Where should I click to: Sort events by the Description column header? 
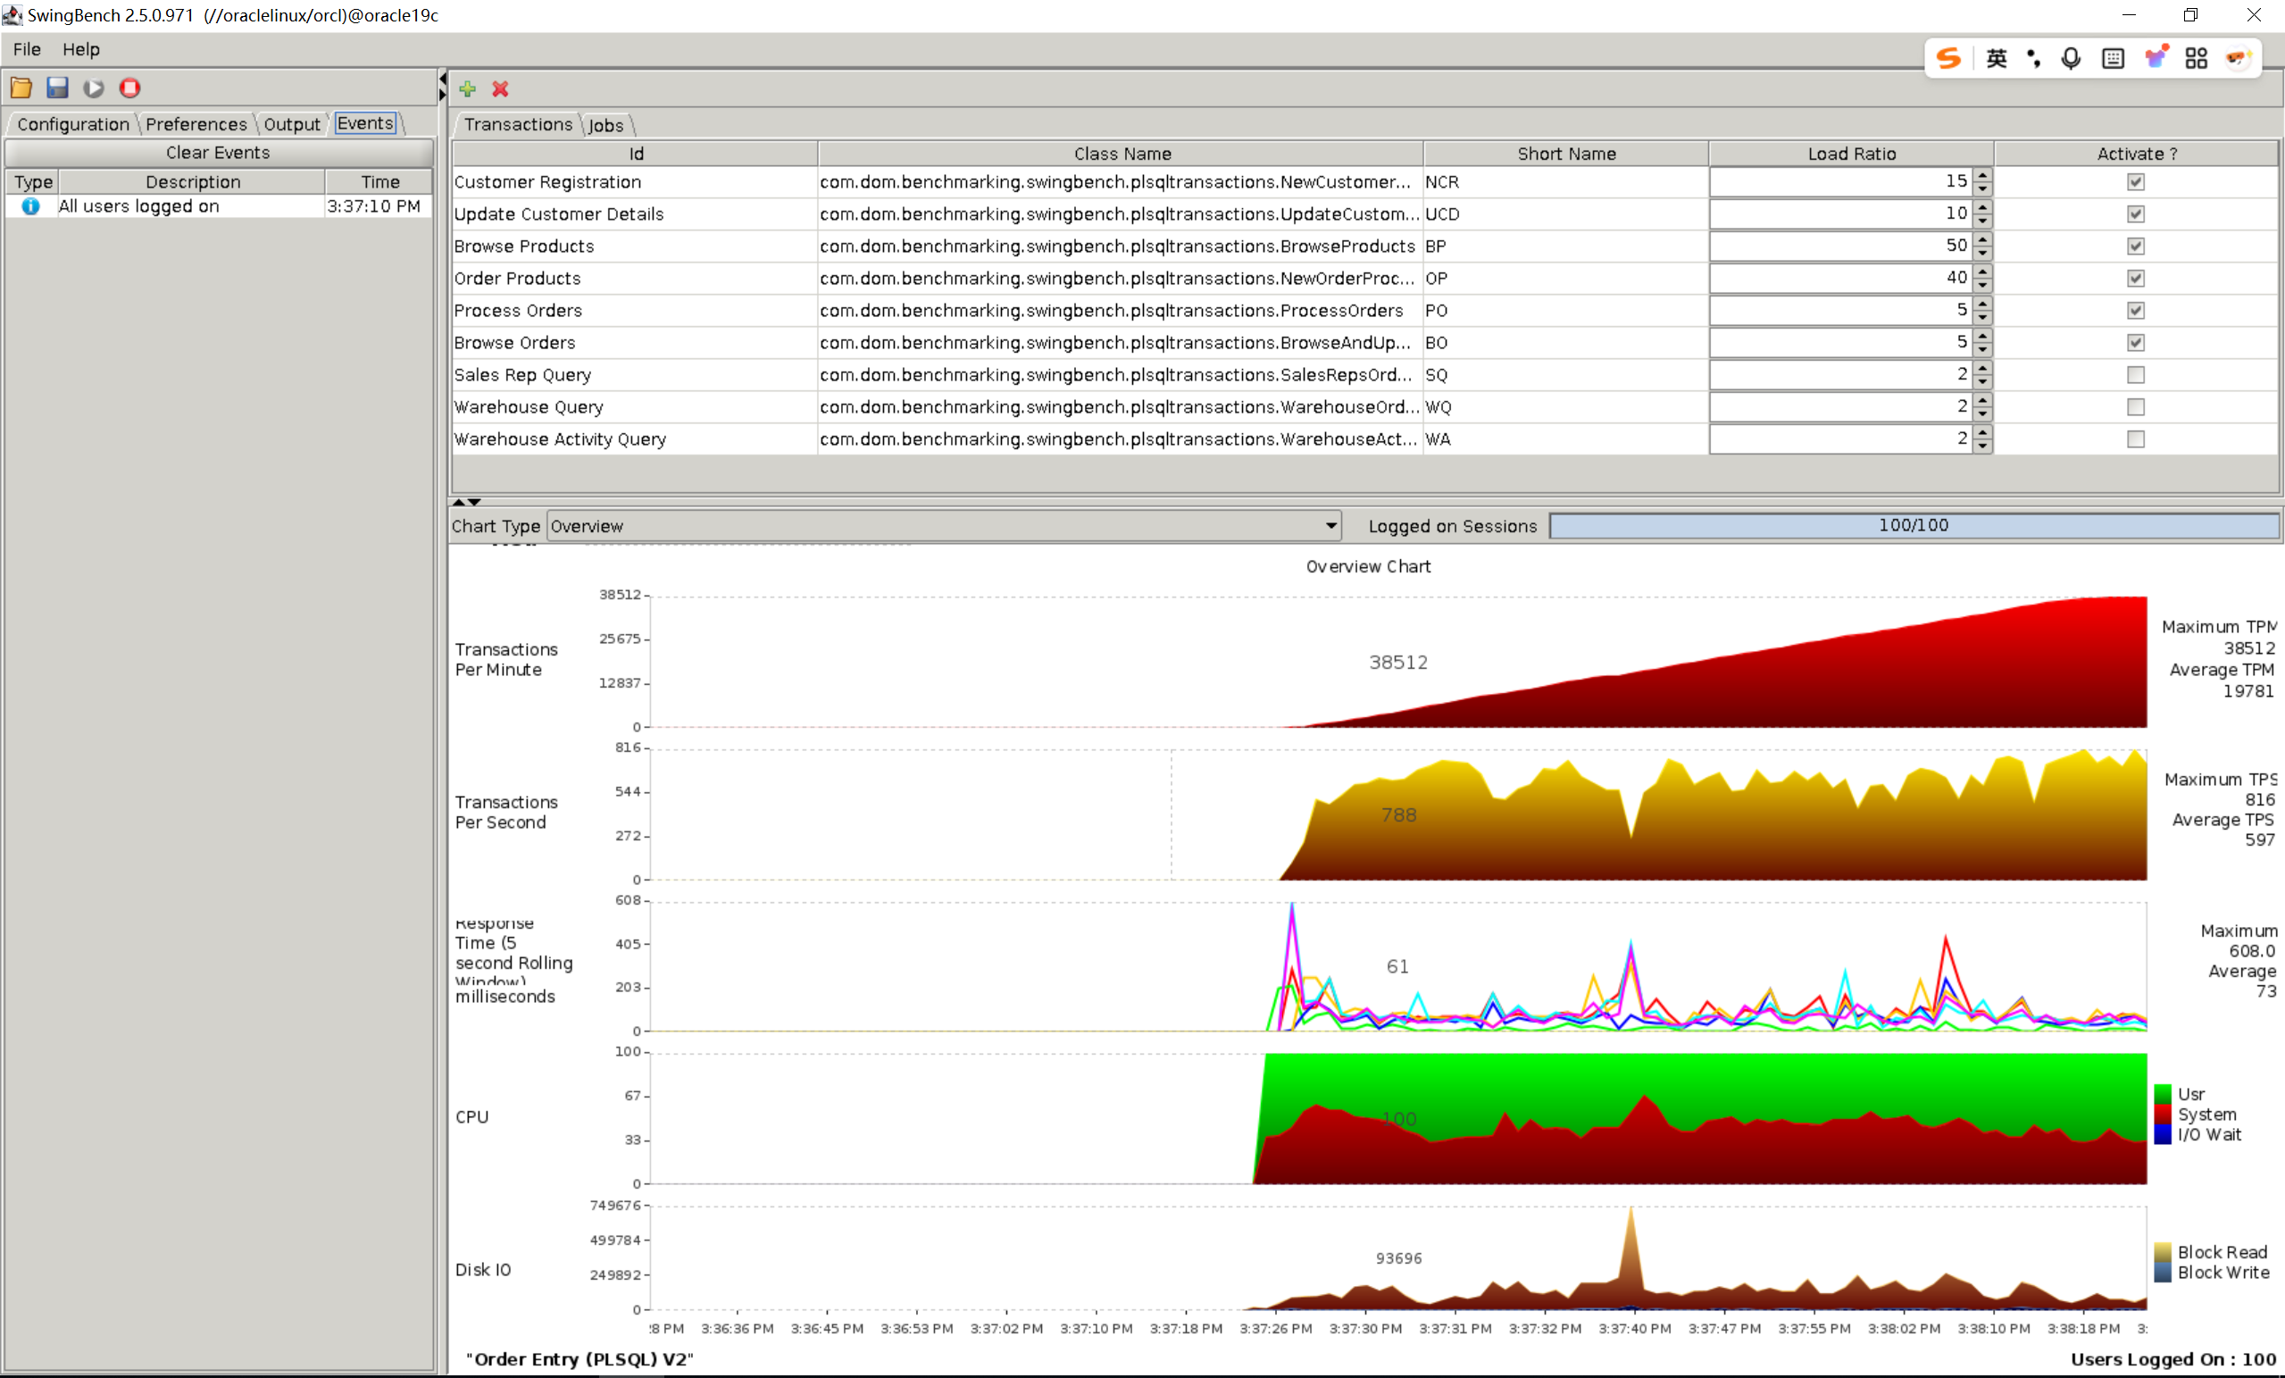192,182
